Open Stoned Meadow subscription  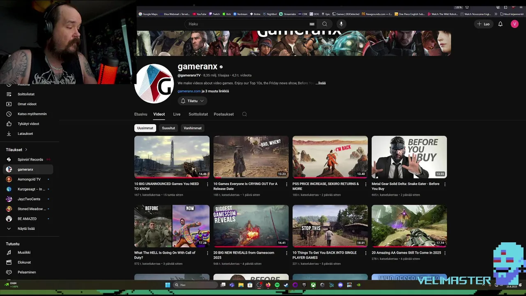click(28, 209)
